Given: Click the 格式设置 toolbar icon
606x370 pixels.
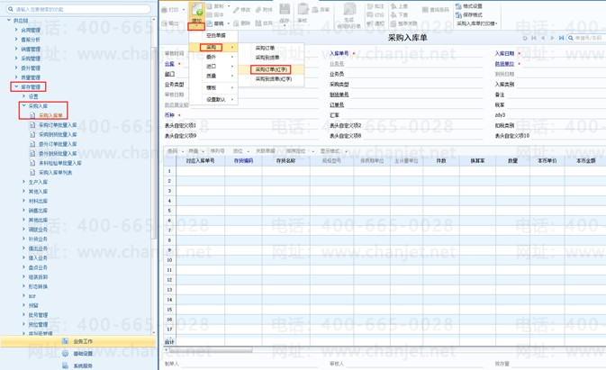Looking at the screenshot, I should point(458,6).
